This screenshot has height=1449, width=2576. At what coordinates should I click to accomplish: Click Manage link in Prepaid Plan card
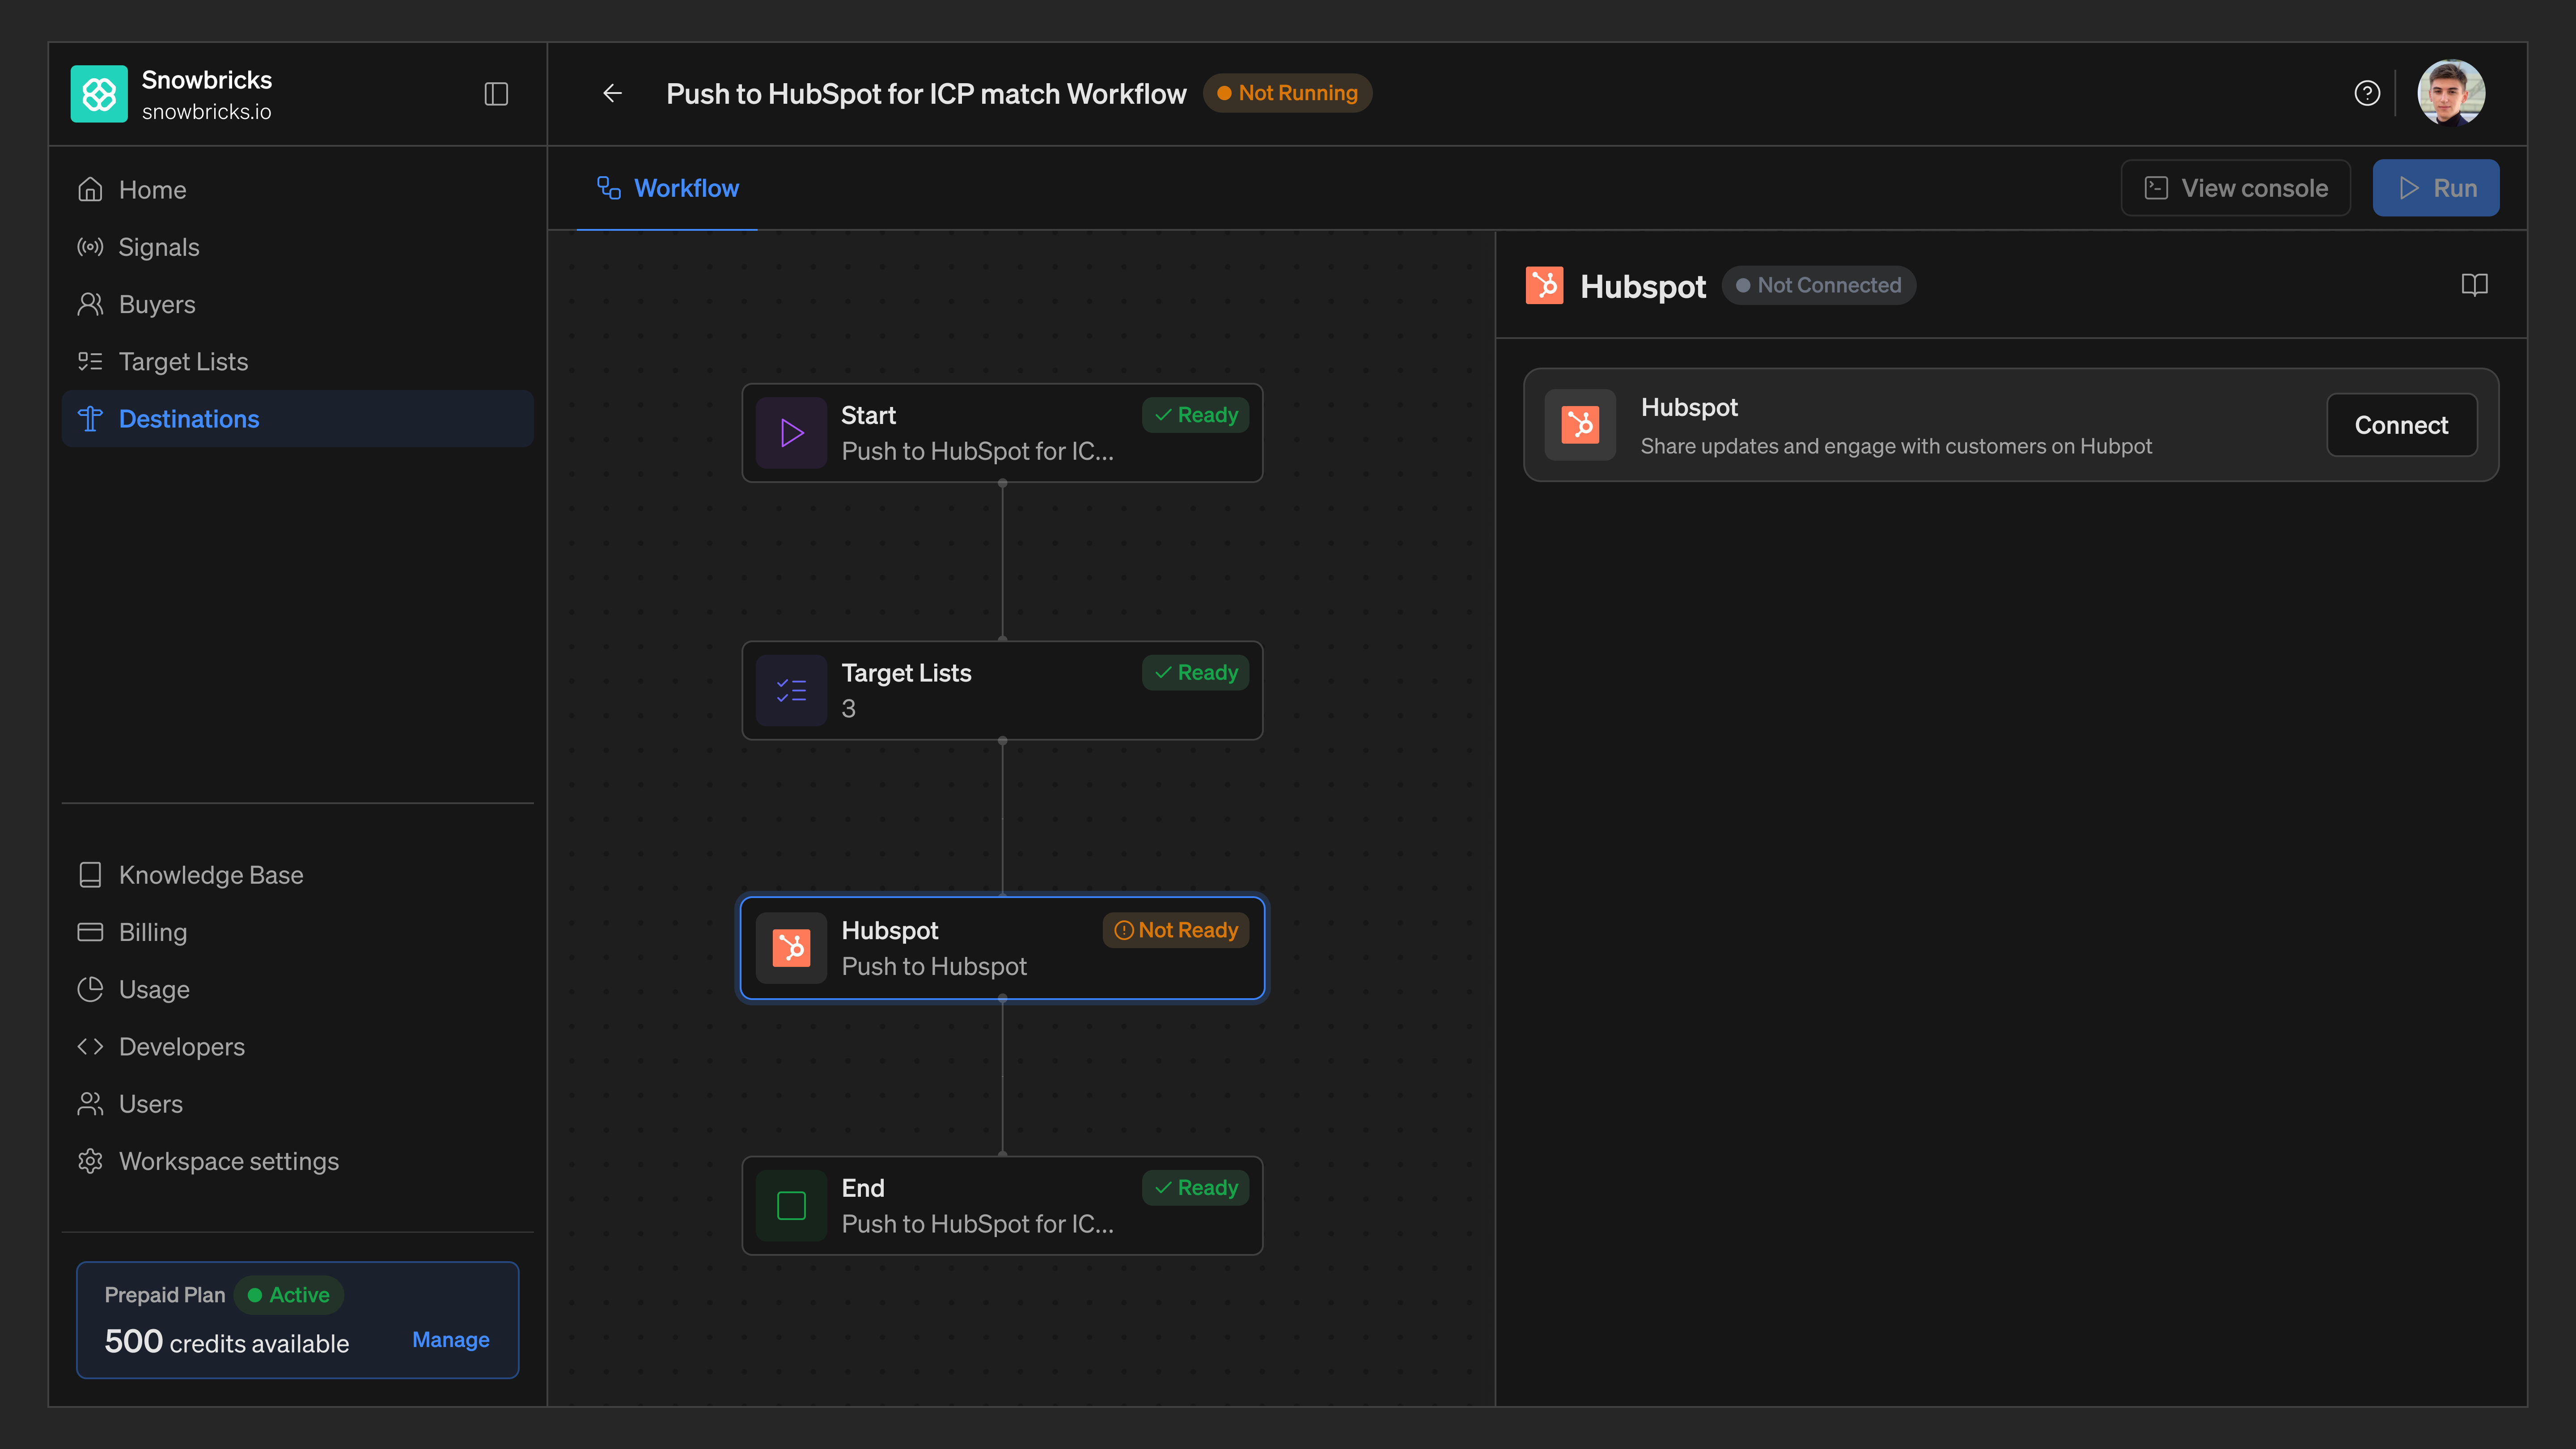451,1340
